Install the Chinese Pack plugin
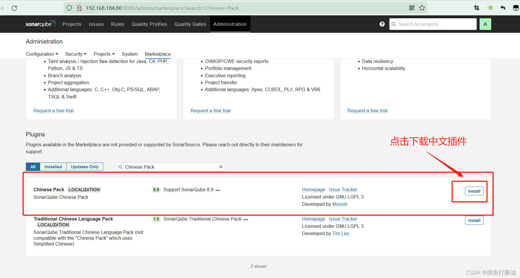The height and width of the screenshot is (278, 520). click(x=474, y=191)
